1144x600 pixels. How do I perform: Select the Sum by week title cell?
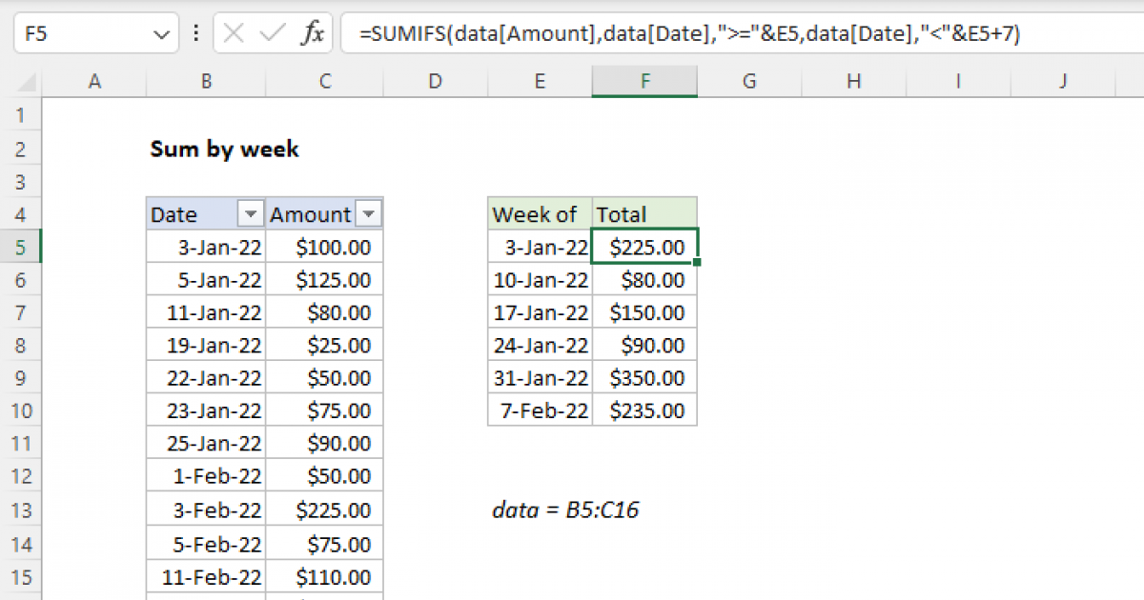pos(224,150)
